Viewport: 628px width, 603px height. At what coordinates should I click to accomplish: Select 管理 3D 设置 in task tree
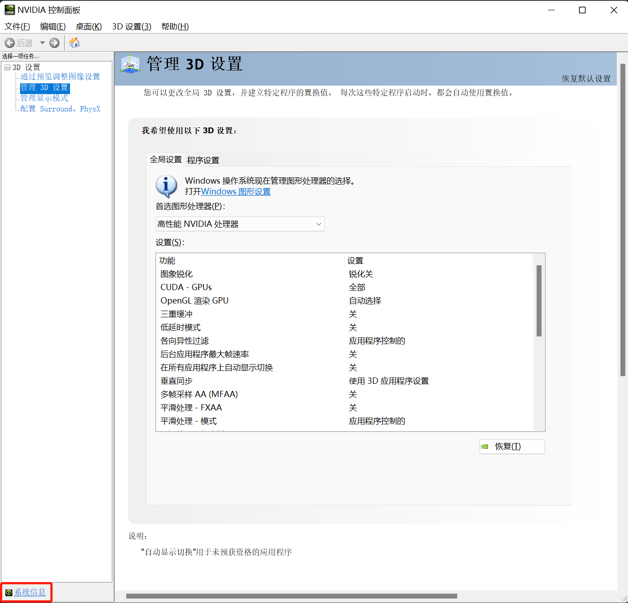coord(45,87)
